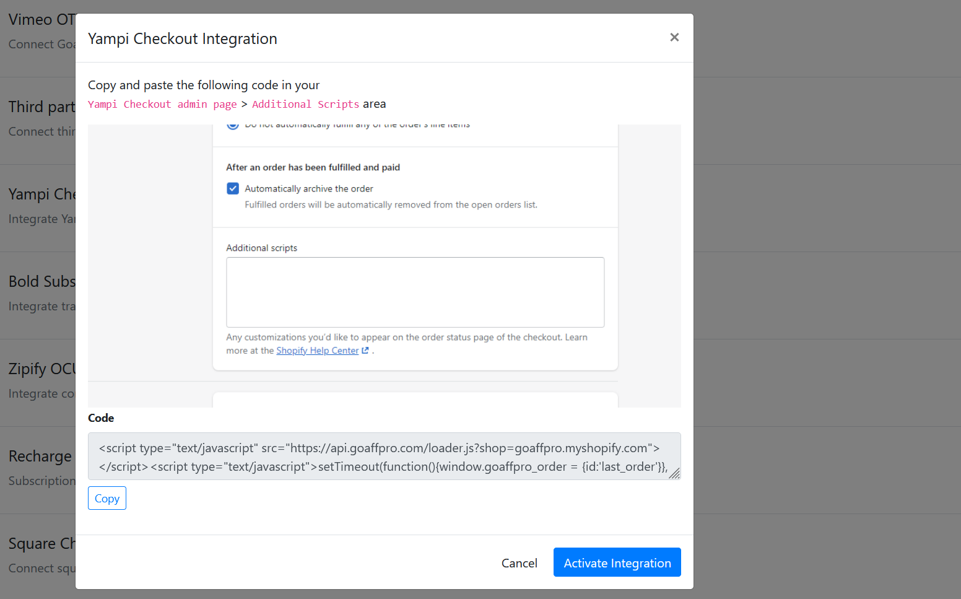Cancel the Yampi integration dialog
961x599 pixels.
pyautogui.click(x=520, y=562)
